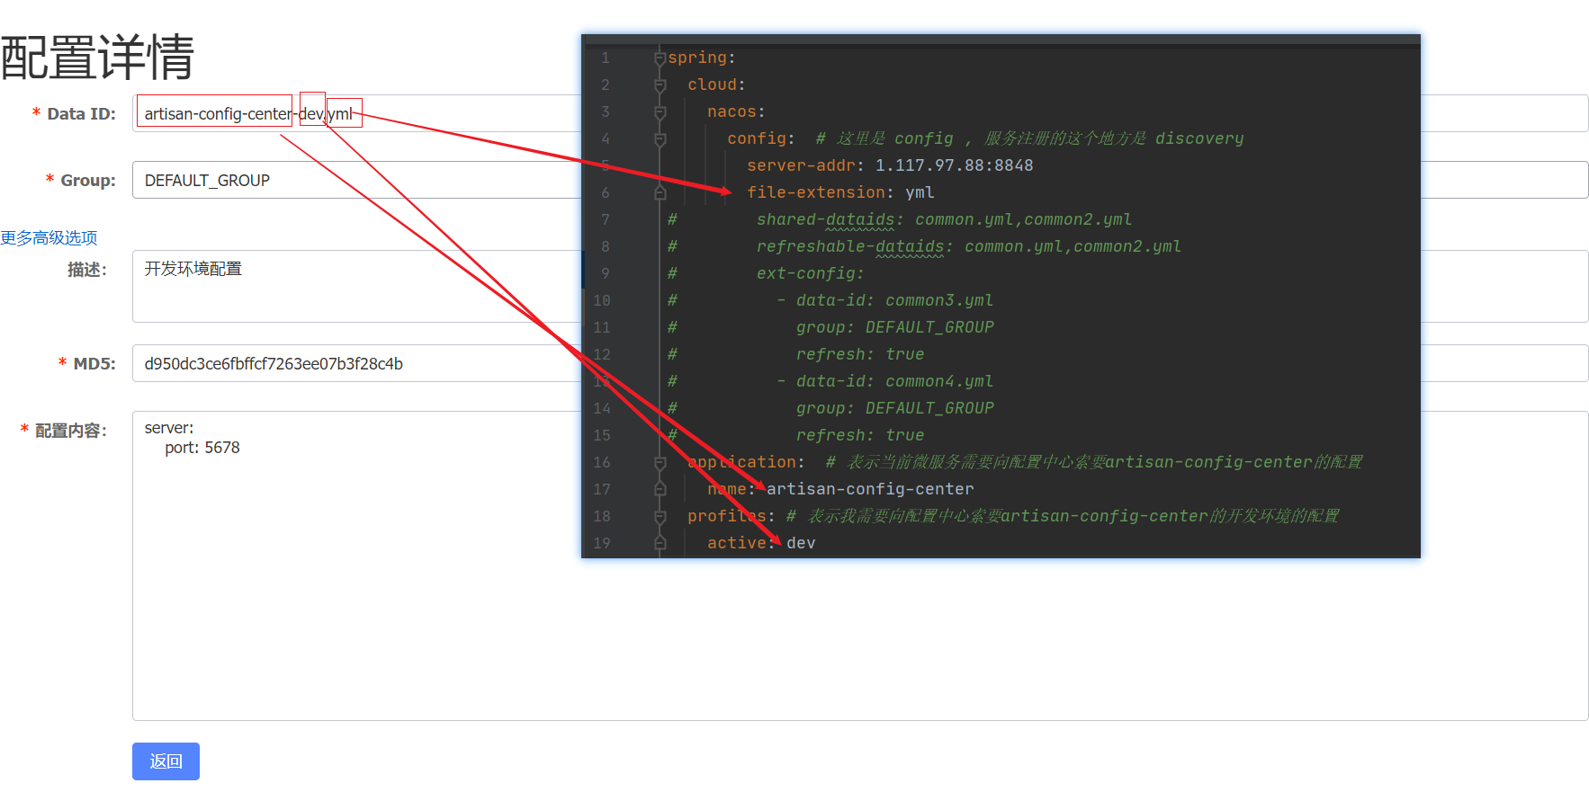Click 'port: 5678' in the config content
1589x801 pixels.
point(202,448)
